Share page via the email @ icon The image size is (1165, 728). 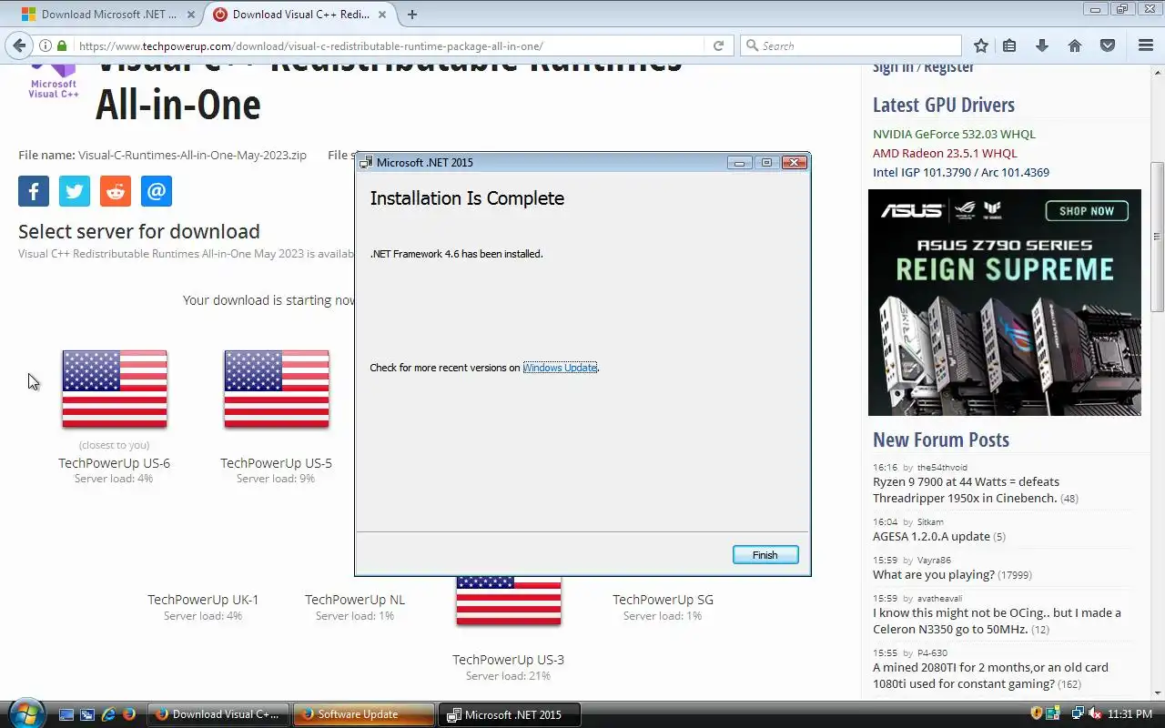(x=157, y=191)
